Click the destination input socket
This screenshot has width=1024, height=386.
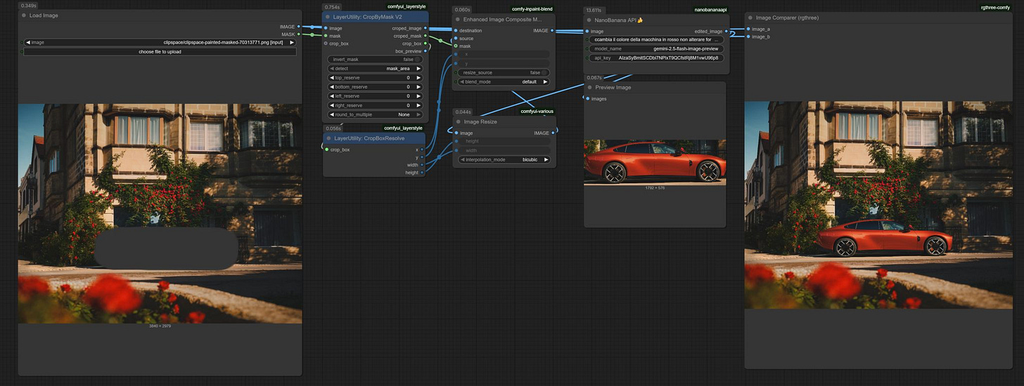coord(455,31)
